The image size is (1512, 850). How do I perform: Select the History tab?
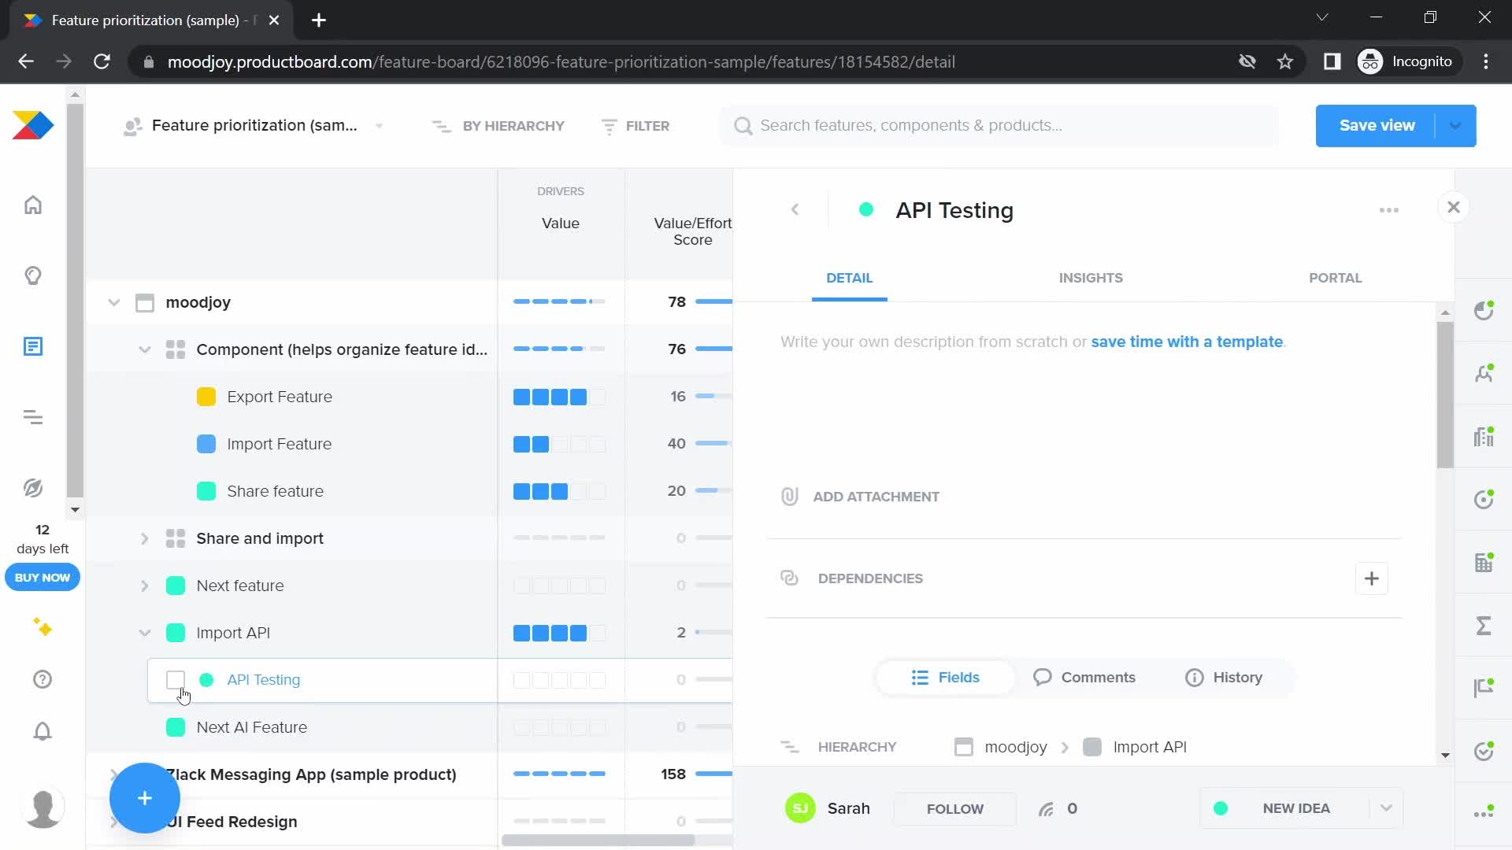coord(1224,678)
